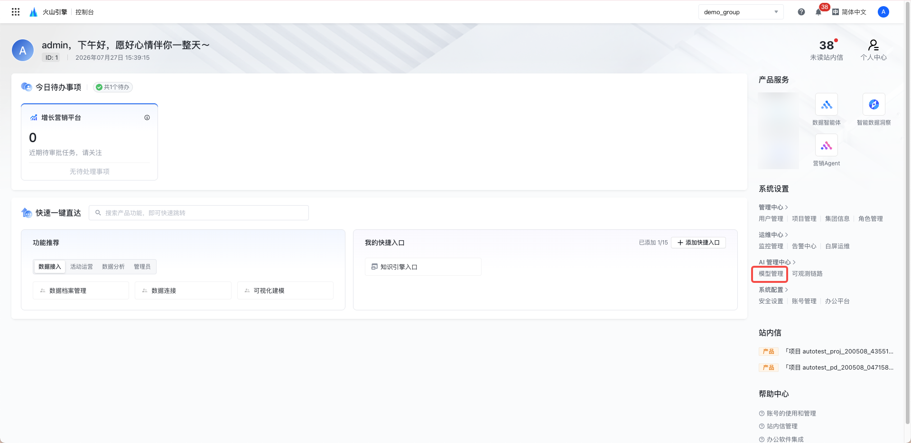Click 添加快捷入口 button
This screenshot has height=443, width=911.
point(698,243)
